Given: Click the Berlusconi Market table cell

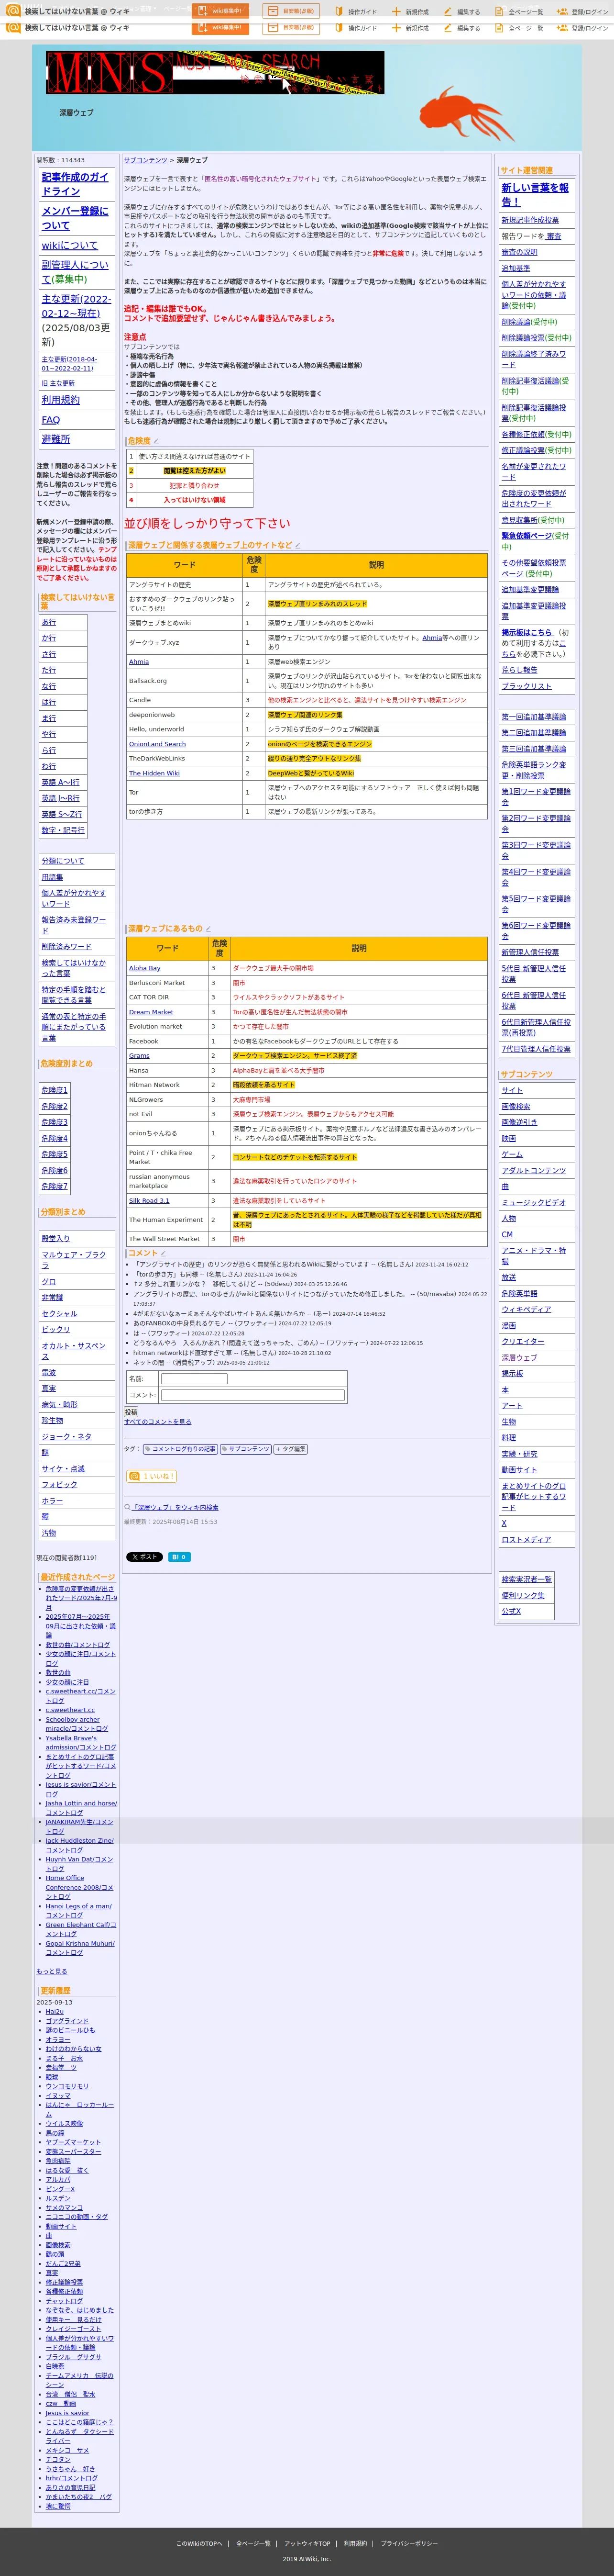Looking at the screenshot, I should click(x=167, y=983).
